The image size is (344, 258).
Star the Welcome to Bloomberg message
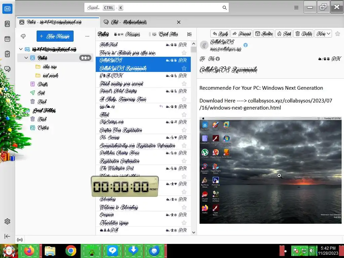[x=184, y=207]
